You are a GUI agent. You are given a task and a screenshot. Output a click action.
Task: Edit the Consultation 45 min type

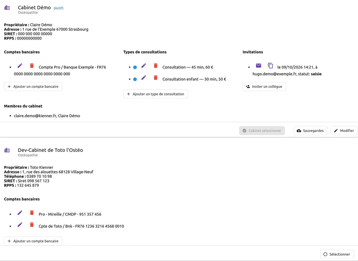[x=144, y=66]
